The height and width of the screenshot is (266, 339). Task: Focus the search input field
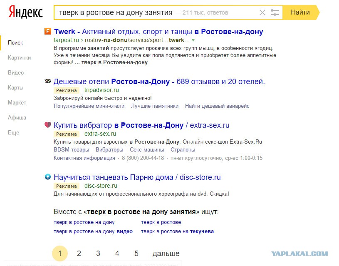[x=168, y=12]
